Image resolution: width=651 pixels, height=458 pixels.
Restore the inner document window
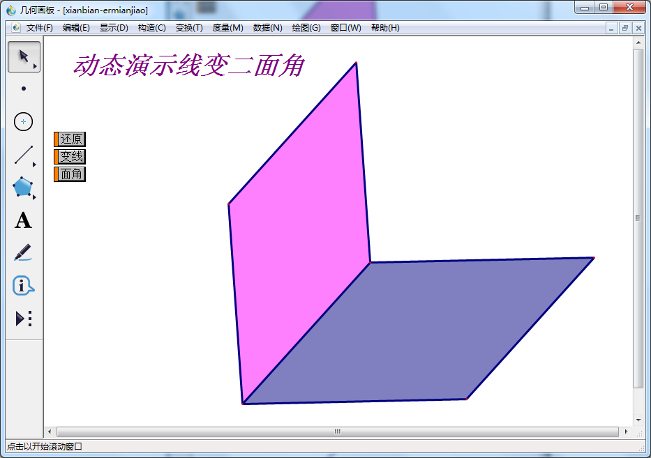pyautogui.click(x=625, y=28)
